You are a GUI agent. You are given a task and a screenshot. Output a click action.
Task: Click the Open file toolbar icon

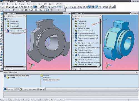[7, 7]
